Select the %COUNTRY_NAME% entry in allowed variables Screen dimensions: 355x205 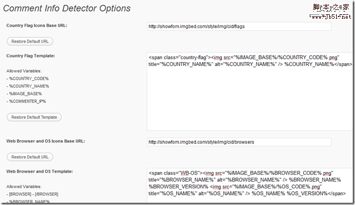click(x=28, y=86)
